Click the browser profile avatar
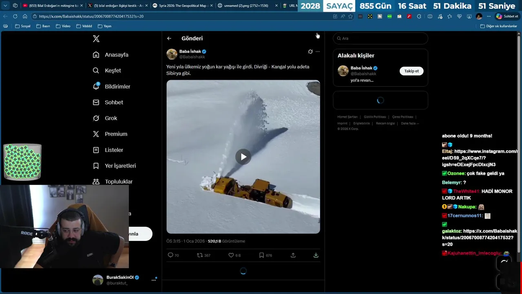 coord(479,16)
